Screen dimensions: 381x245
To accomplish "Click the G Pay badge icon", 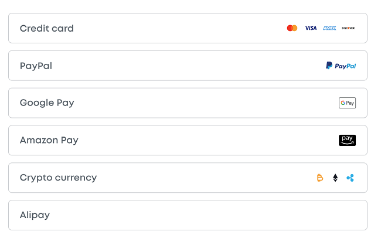I will [347, 103].
